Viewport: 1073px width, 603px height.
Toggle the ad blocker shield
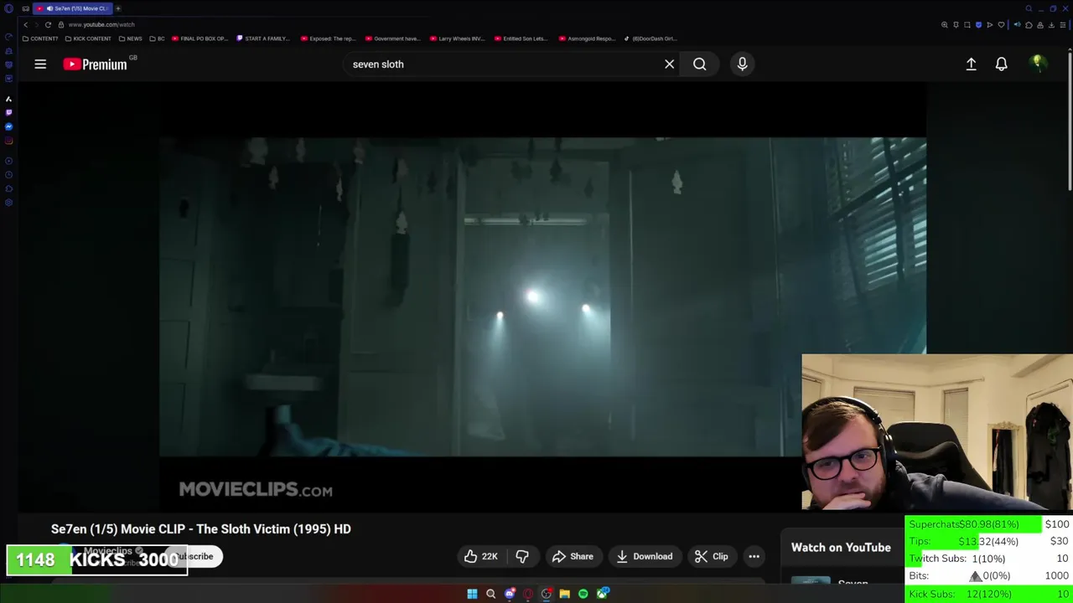978,25
